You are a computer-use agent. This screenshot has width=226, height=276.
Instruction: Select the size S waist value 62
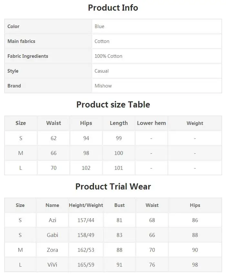54,138
